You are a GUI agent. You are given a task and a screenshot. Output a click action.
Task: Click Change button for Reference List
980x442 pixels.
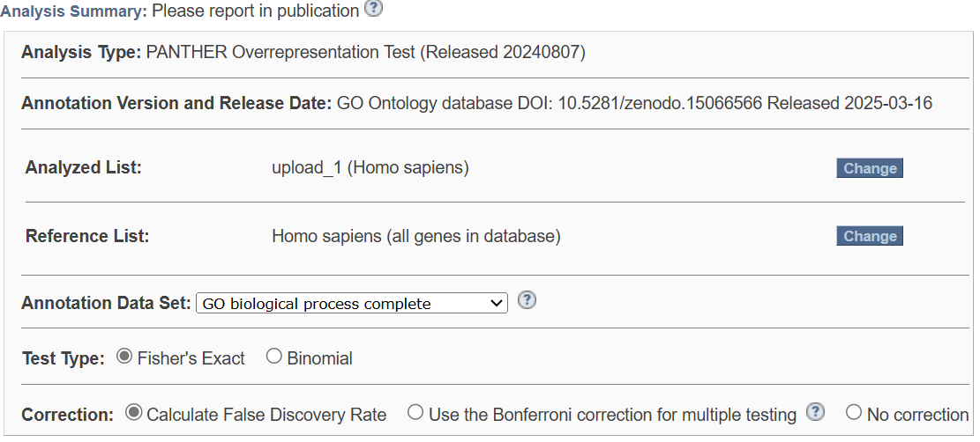click(x=870, y=236)
